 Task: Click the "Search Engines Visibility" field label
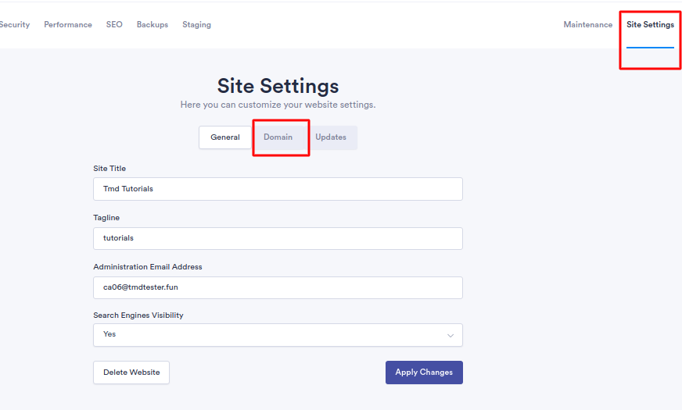tap(138, 316)
